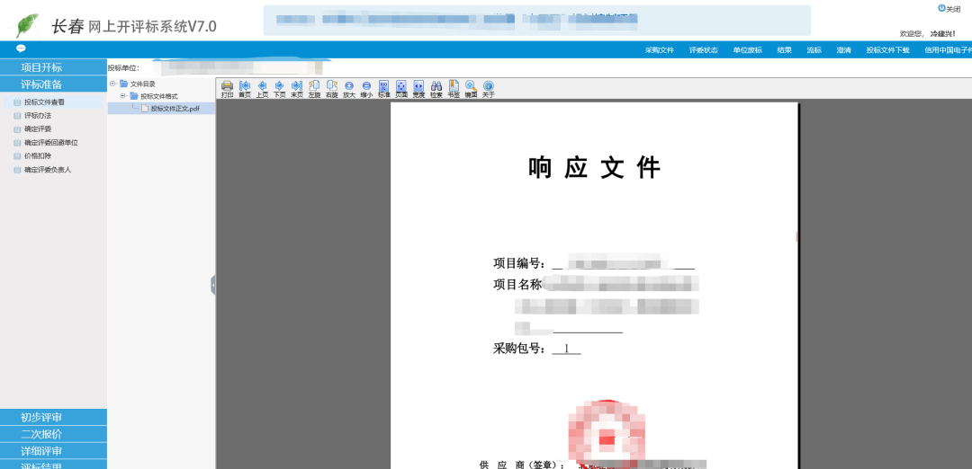Click the 关闭 button at top right
The height and width of the screenshot is (469, 972).
[x=949, y=8]
